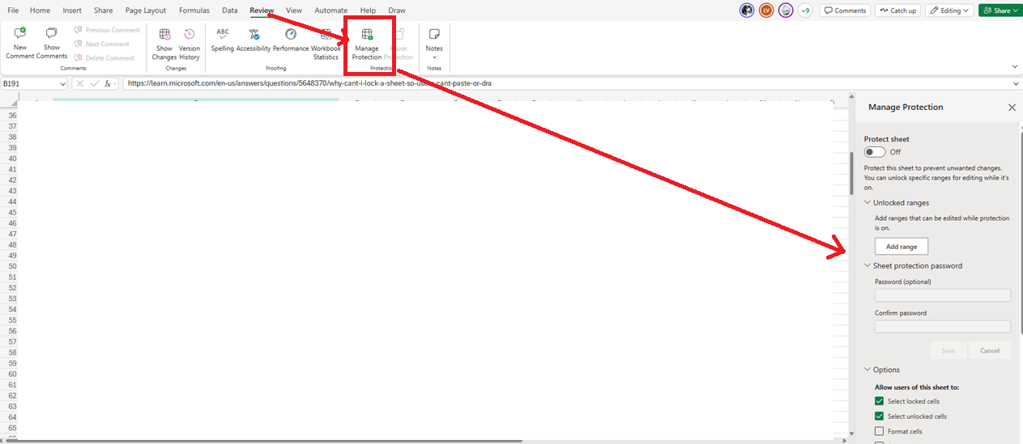Screen dimensions: 1023x444
Task: Check workbook Performance
Action: pos(291,40)
